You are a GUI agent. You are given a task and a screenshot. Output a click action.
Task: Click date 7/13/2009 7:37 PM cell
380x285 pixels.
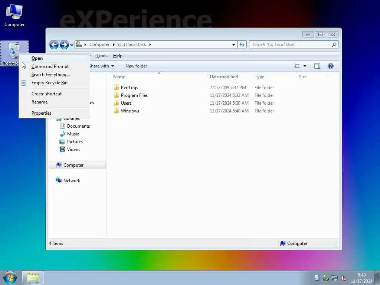(228, 88)
